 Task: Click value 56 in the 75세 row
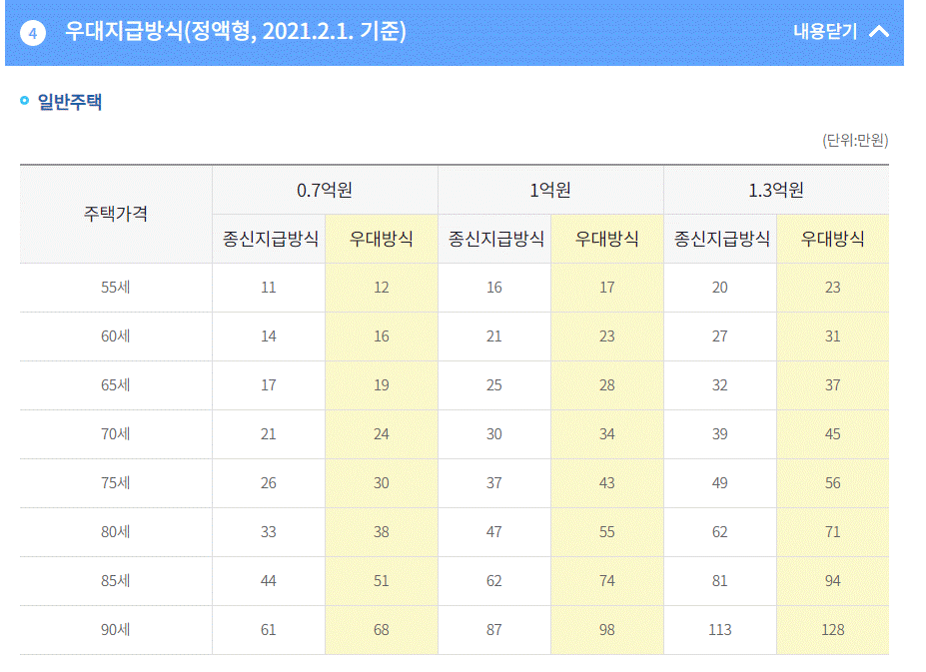833,483
